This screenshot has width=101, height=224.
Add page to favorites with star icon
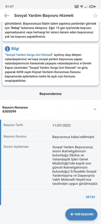coord(95,16)
